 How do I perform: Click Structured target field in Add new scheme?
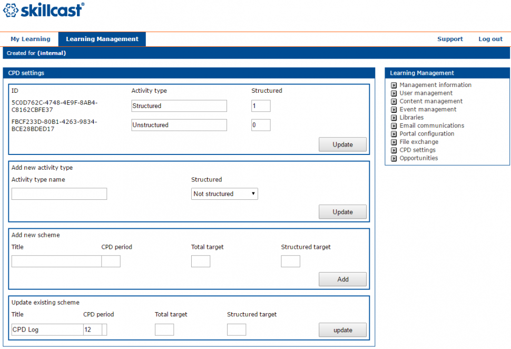pyautogui.click(x=290, y=261)
